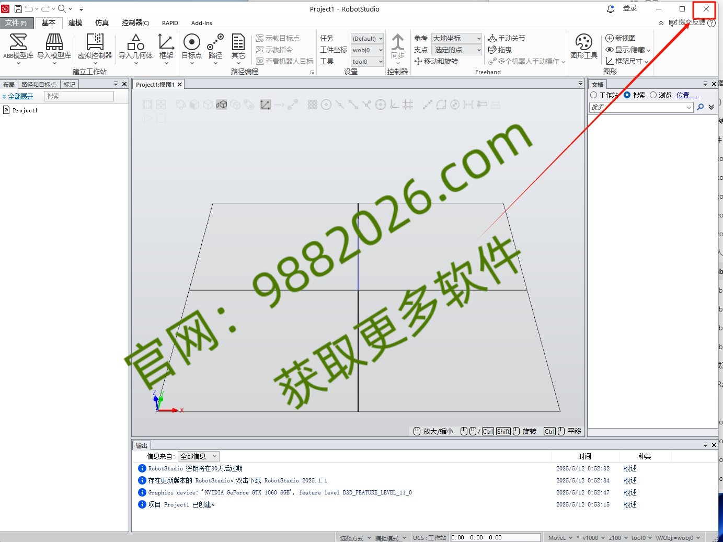
Task: Expand 捕捉模式 in the status bar
Action: (391, 538)
